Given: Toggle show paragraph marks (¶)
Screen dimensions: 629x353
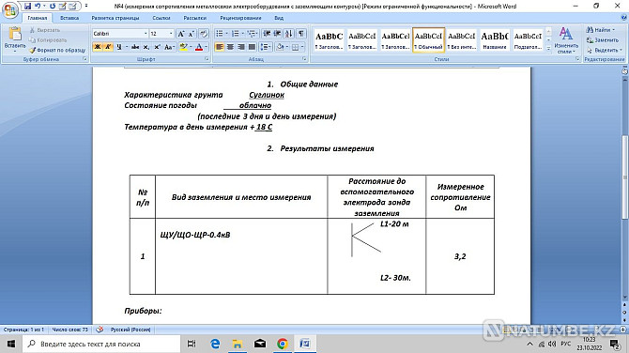Looking at the screenshot, I should pyautogui.click(x=301, y=34).
